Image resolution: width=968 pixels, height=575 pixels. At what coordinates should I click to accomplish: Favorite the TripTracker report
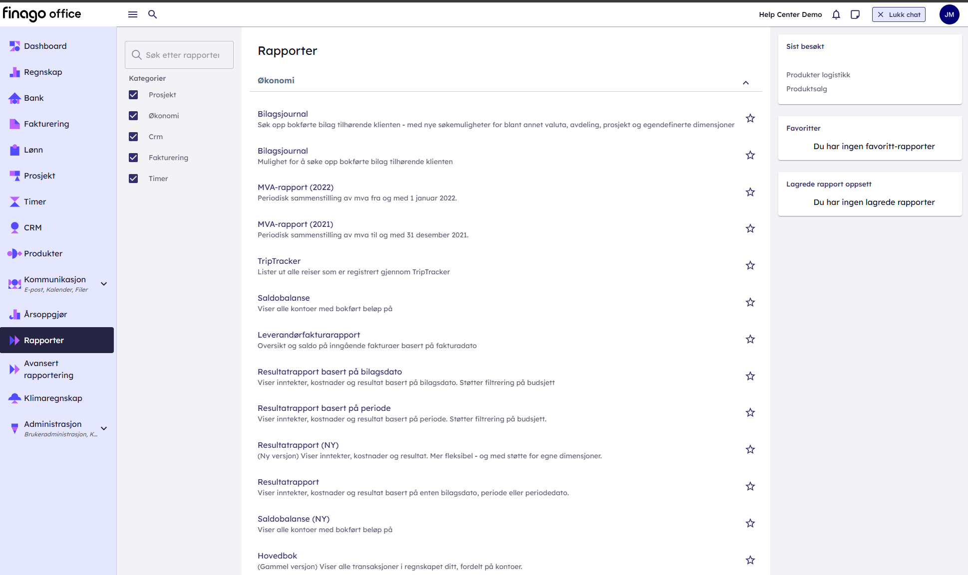tap(750, 265)
